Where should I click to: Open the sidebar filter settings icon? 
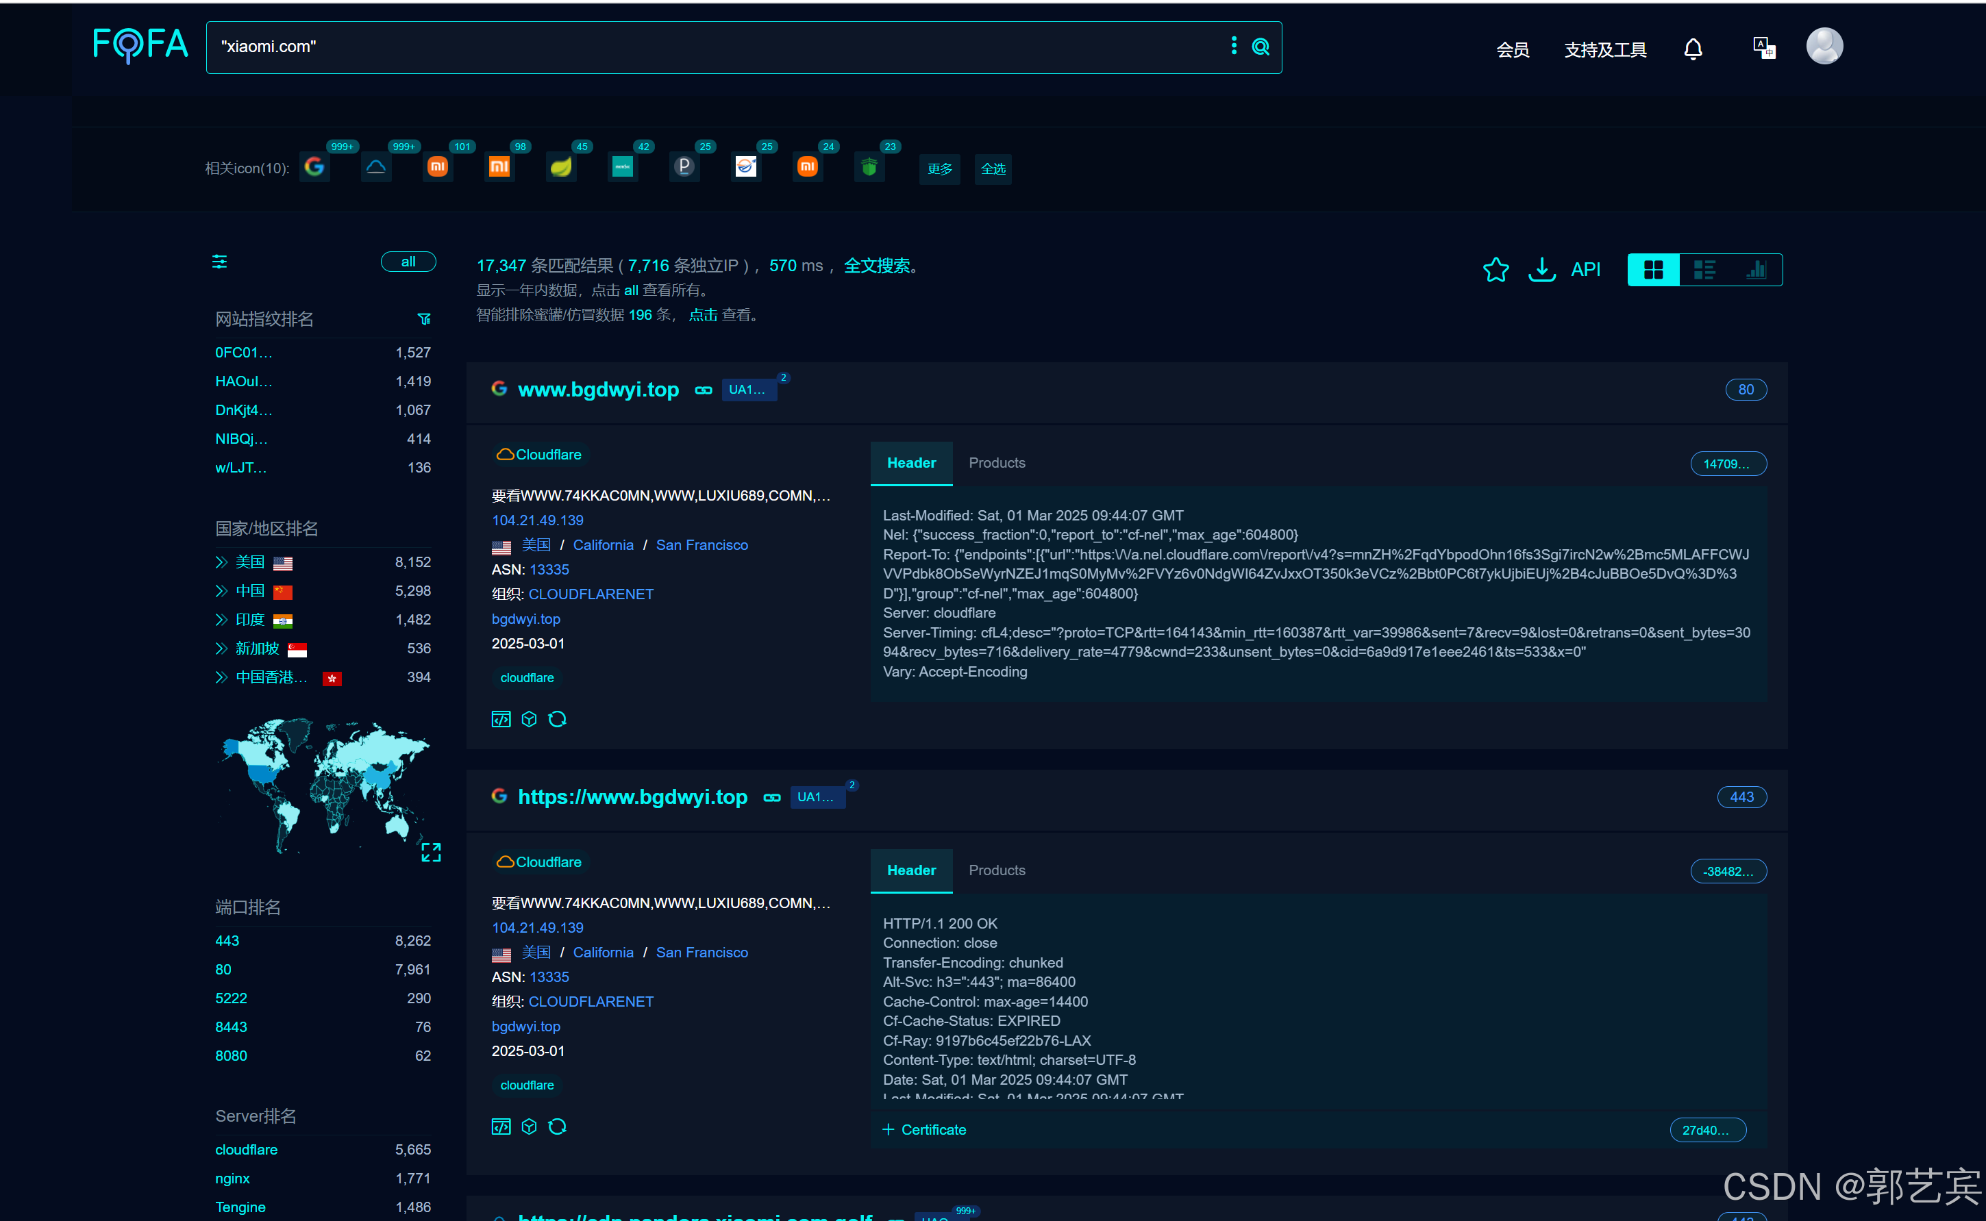(x=219, y=262)
